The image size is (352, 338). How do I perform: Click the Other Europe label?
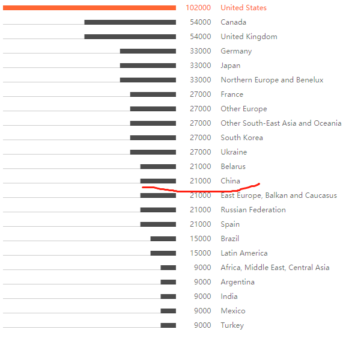(244, 109)
